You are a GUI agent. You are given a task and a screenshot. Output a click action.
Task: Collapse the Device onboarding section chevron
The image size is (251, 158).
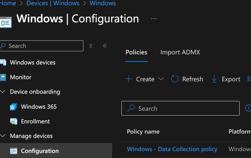3,92
